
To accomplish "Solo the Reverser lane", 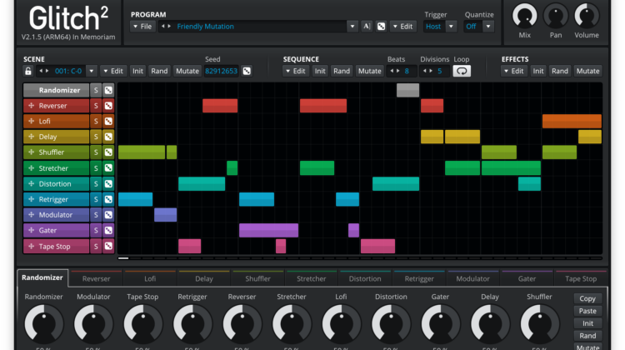I will coord(96,106).
